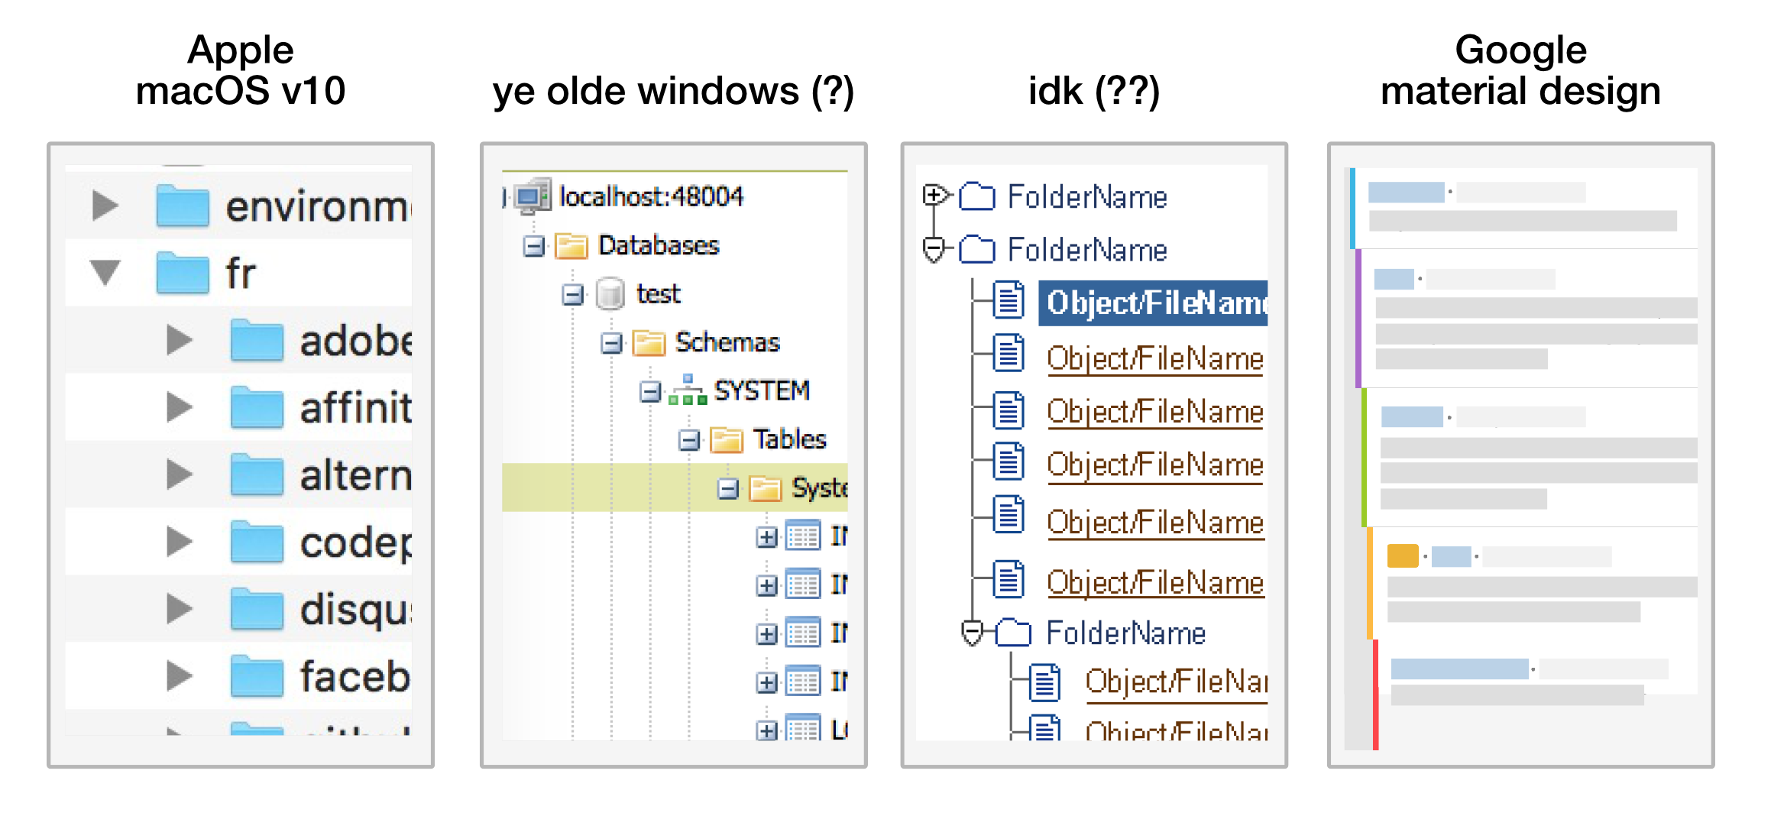Select the SYSTEM label
This screenshot has height=816, width=1771.
pos(762,390)
